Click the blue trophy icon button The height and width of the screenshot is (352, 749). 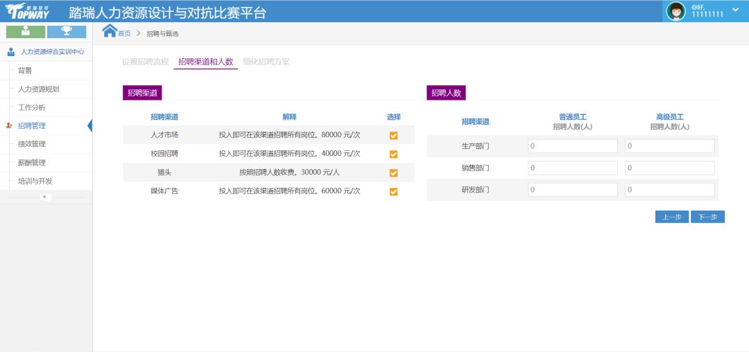point(67,32)
